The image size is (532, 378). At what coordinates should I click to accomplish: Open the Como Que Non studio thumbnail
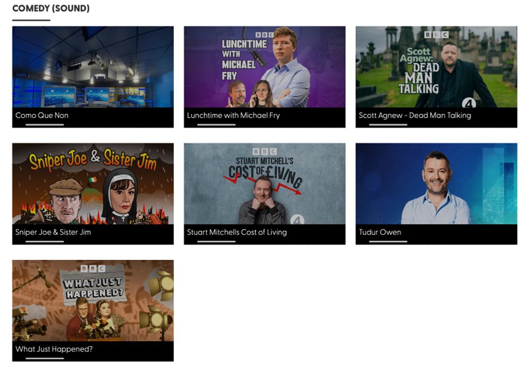point(93,67)
